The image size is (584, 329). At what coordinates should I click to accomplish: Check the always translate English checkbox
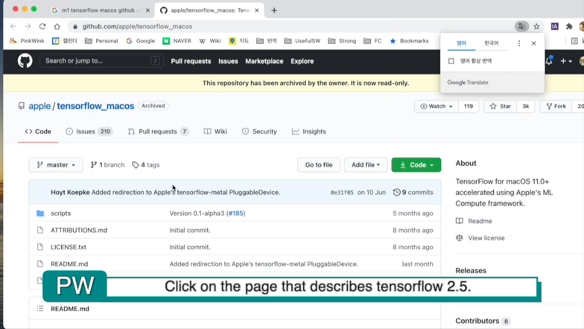(451, 61)
